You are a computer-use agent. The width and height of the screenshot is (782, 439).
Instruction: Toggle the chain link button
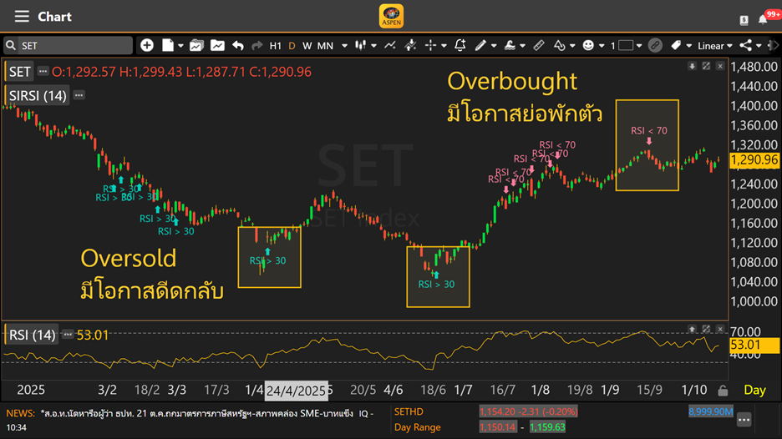point(655,46)
